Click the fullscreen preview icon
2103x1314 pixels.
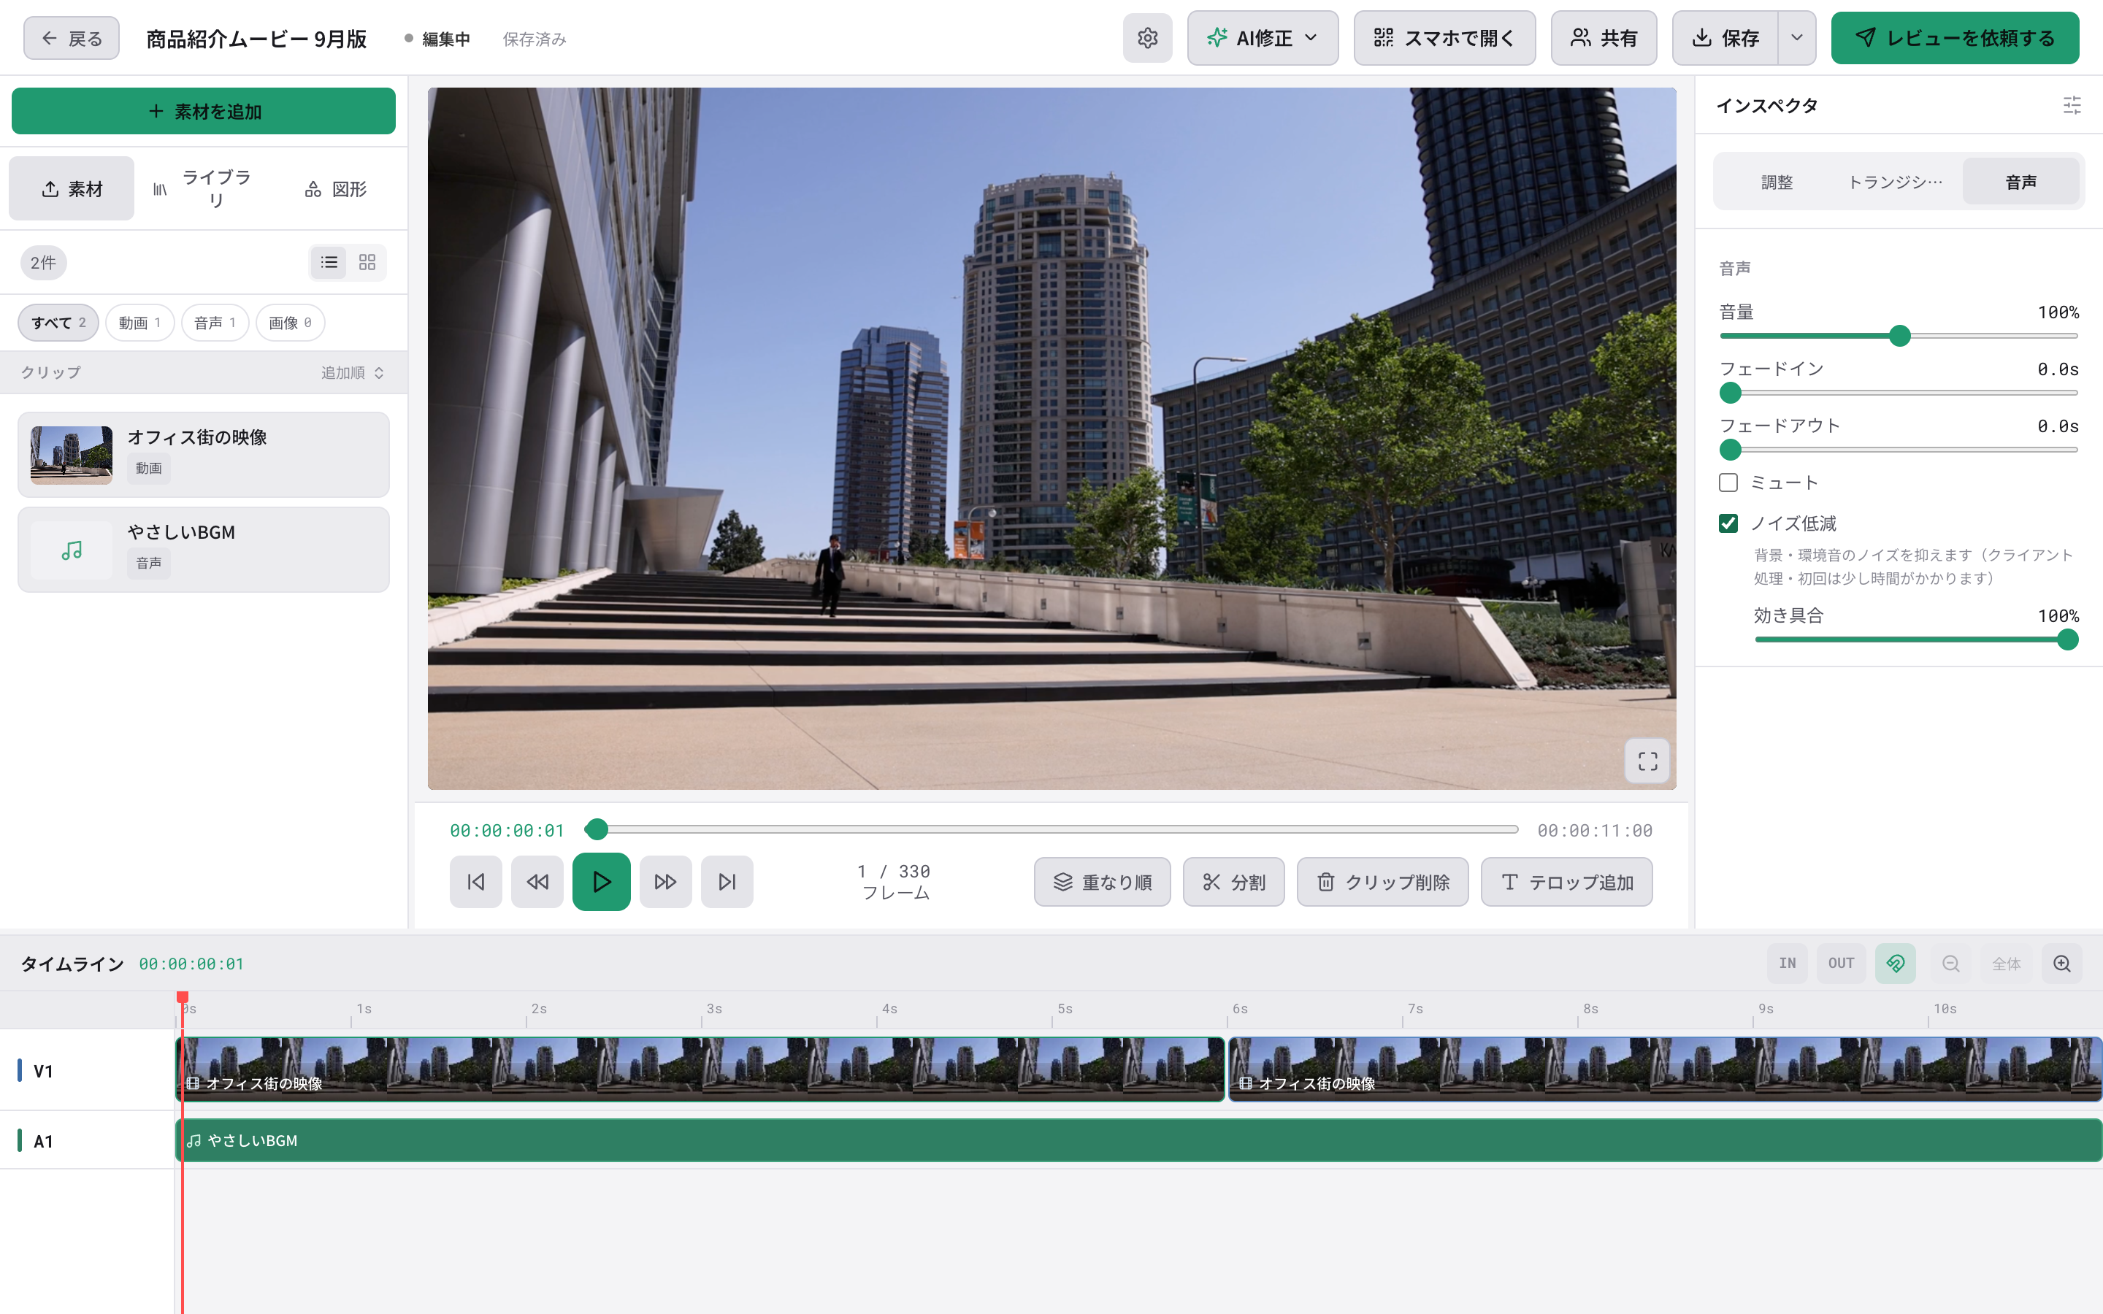click(x=1647, y=761)
